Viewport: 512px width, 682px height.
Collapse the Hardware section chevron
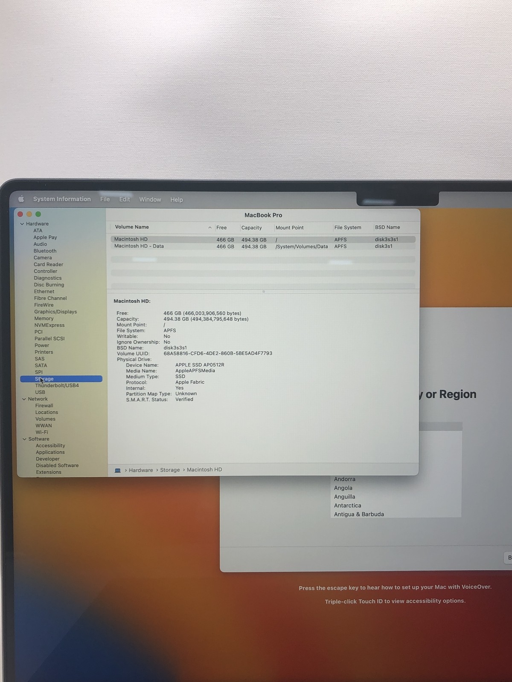(22, 224)
